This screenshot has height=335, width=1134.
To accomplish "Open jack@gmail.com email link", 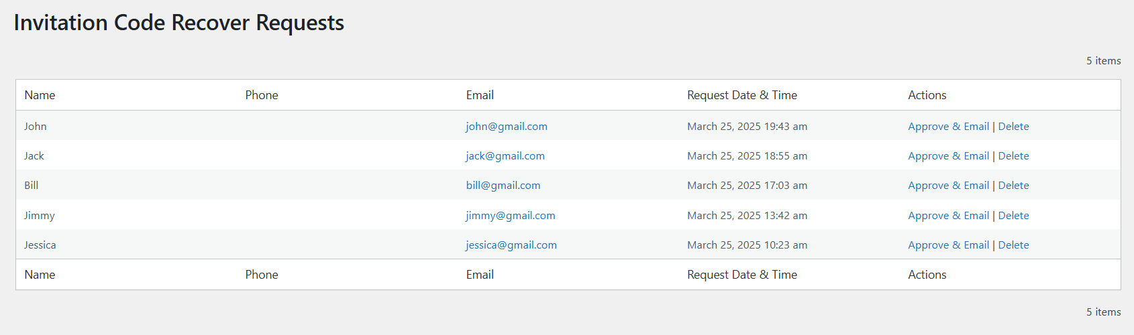I will pyautogui.click(x=505, y=156).
